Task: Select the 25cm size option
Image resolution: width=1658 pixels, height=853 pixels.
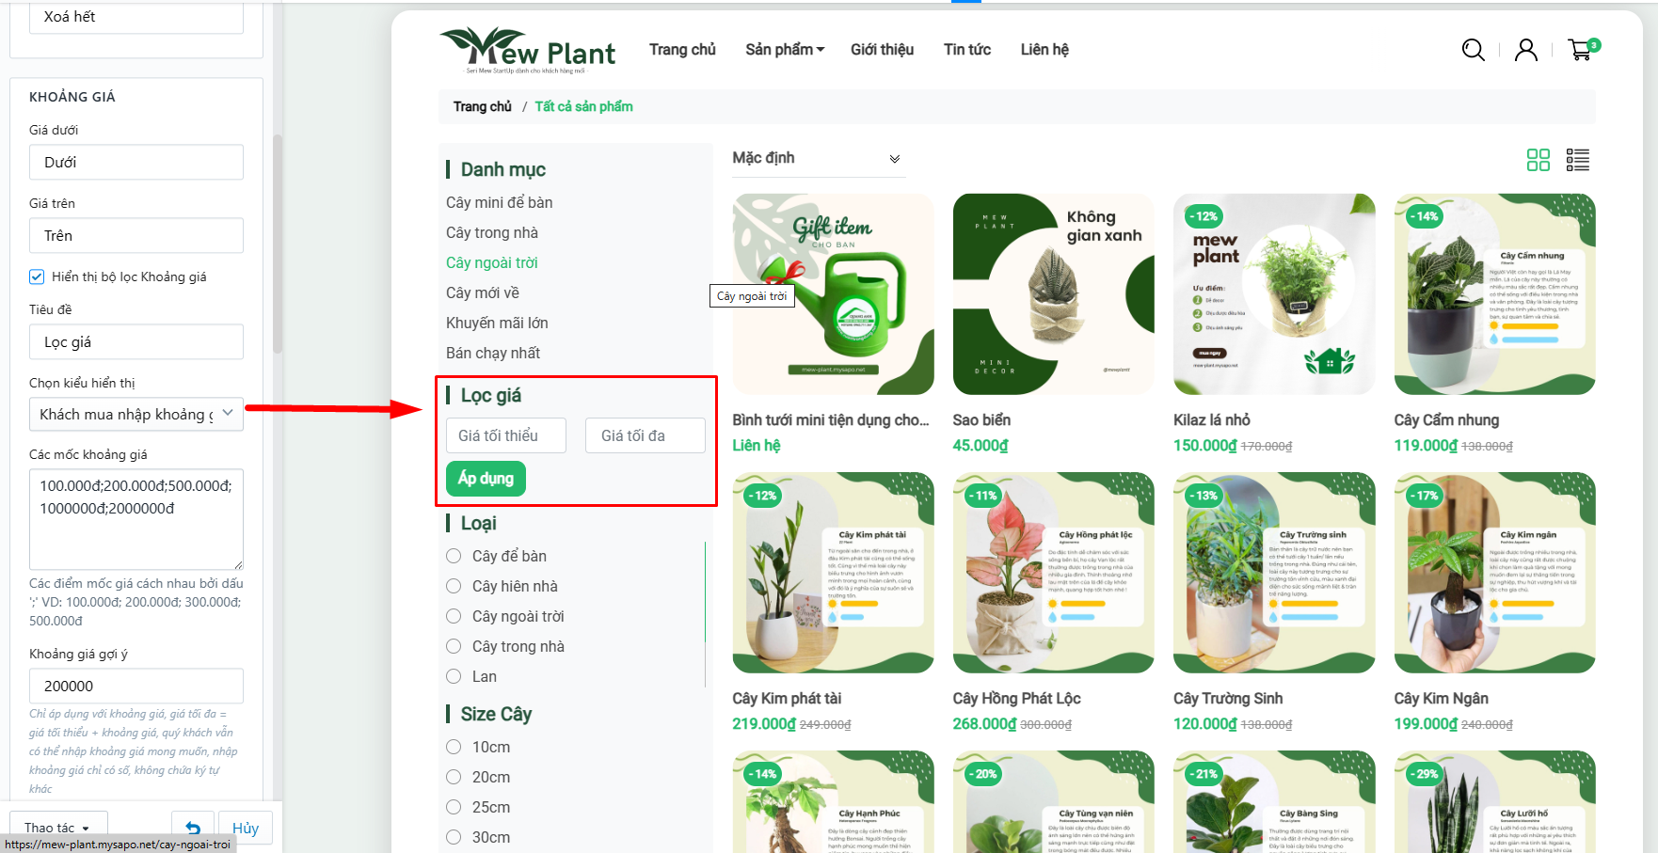Action: pos(454,807)
